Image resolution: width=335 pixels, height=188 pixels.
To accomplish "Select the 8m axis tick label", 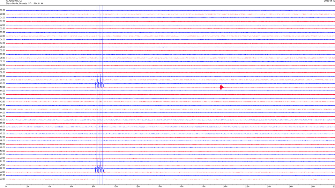I will [x=94, y=187].
